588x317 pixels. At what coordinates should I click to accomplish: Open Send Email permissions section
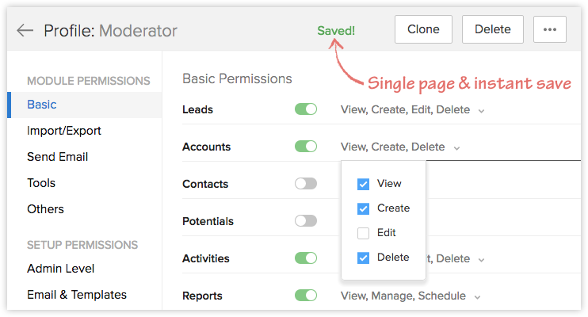tap(57, 157)
